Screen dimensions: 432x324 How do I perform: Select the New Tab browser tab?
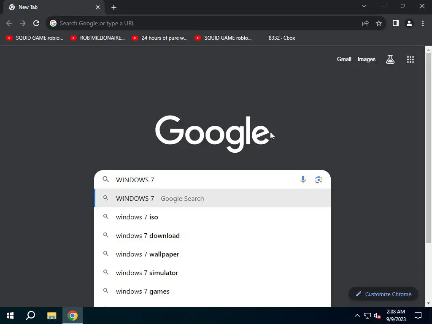coord(54,7)
